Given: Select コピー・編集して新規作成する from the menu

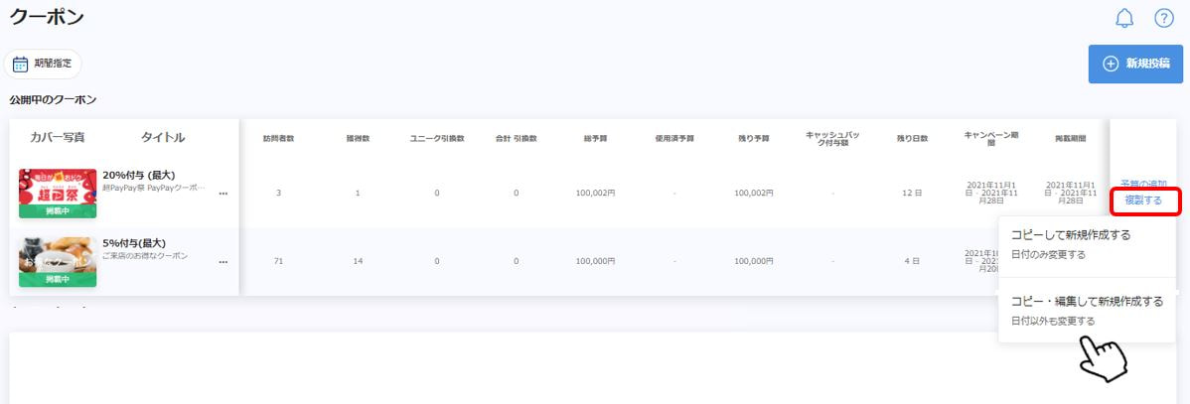Looking at the screenshot, I should click(x=1086, y=302).
